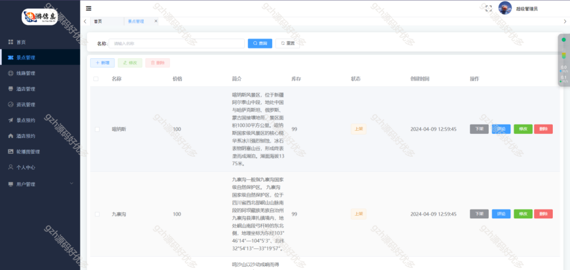Click the 个人中心 person icon
The image size is (570, 270).
coord(11,167)
